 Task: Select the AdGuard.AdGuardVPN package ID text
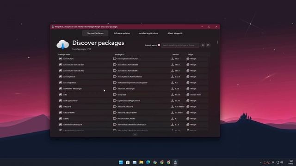coord(127,113)
